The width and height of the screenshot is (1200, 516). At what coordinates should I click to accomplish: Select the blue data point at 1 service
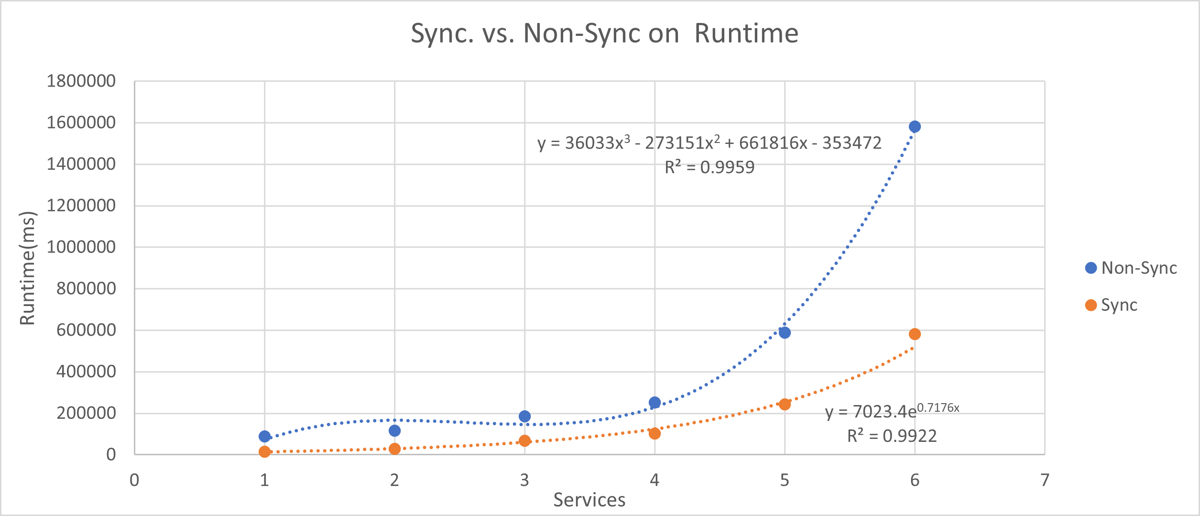264,437
